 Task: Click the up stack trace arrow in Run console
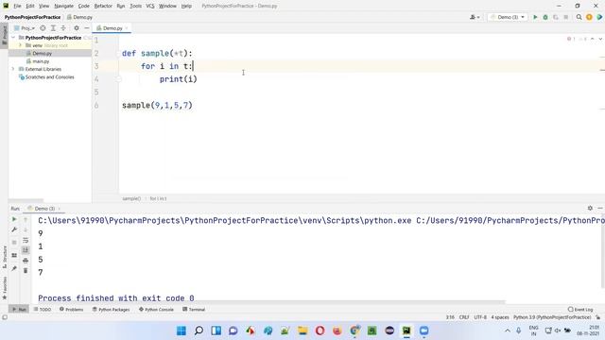[26, 219]
